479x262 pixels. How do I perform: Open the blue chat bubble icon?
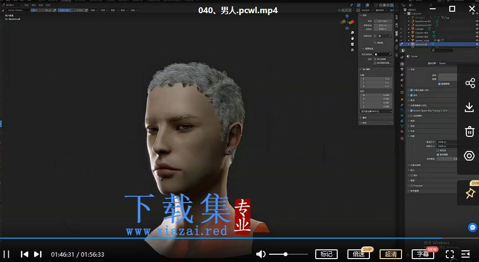473,227
